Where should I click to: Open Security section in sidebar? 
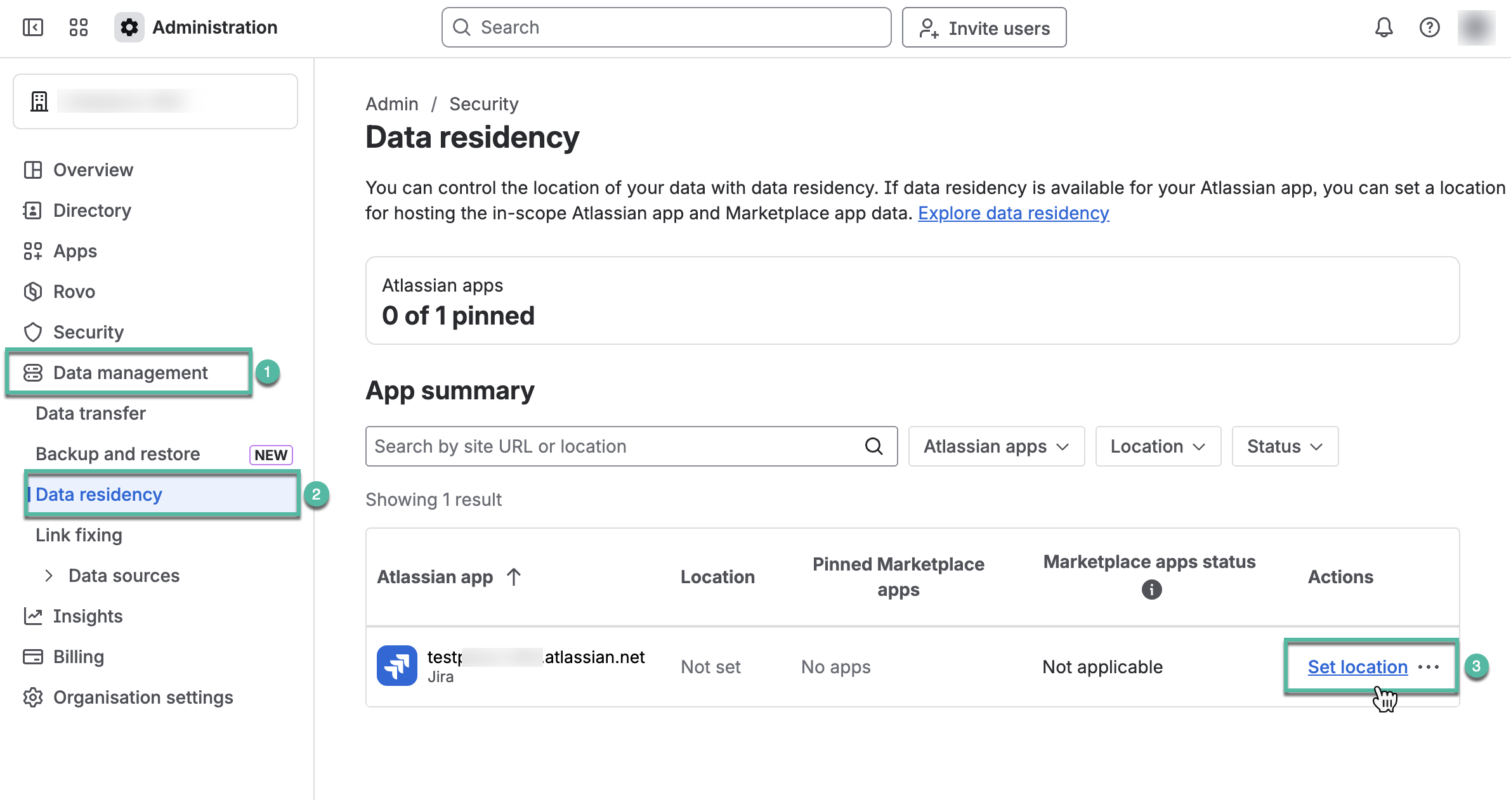88,332
